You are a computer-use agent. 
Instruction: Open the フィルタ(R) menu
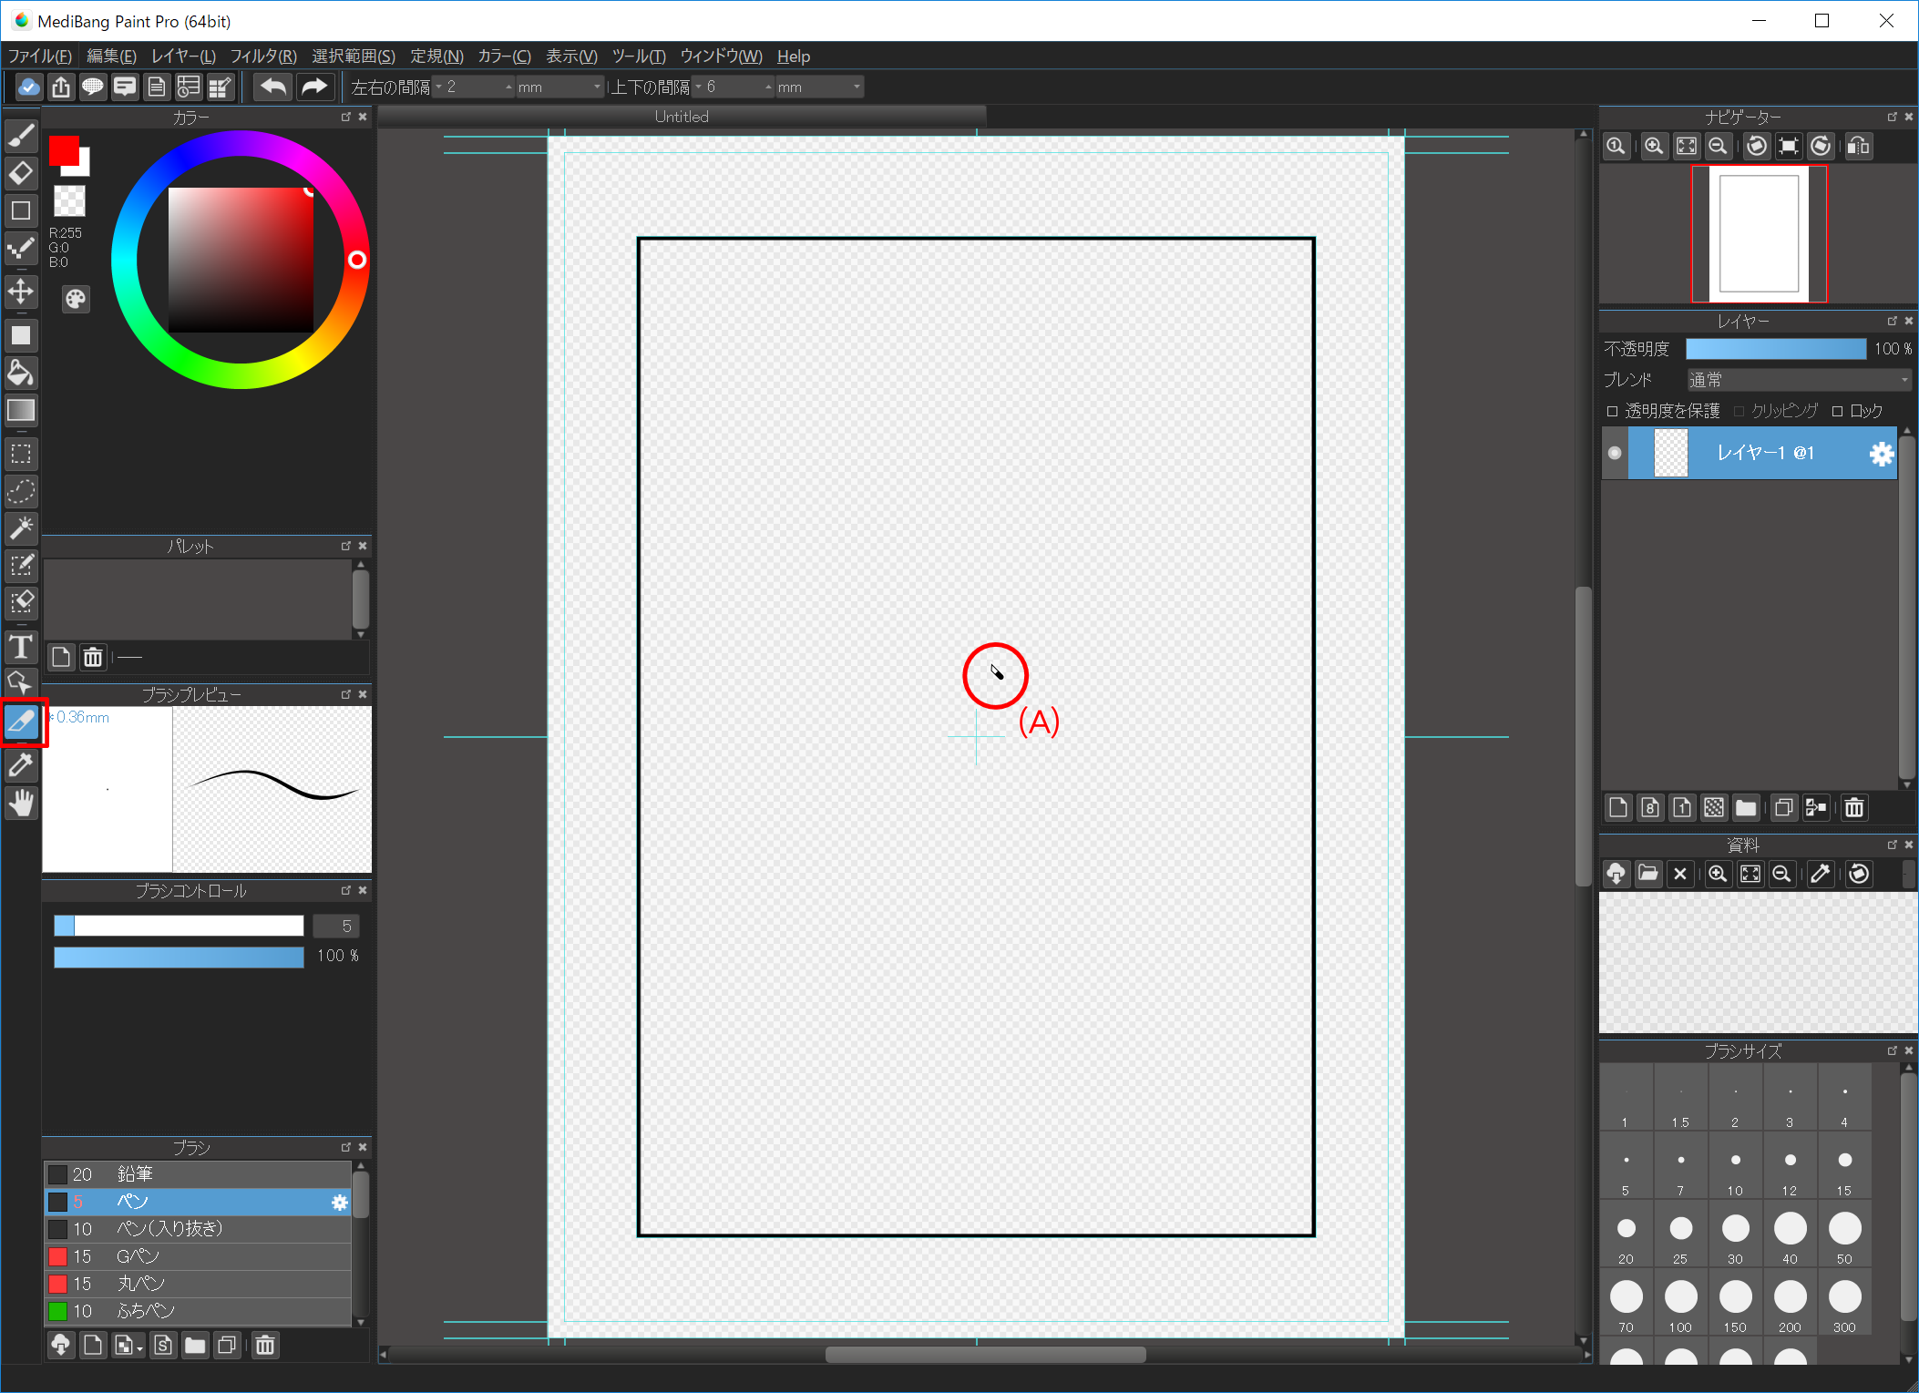263,56
